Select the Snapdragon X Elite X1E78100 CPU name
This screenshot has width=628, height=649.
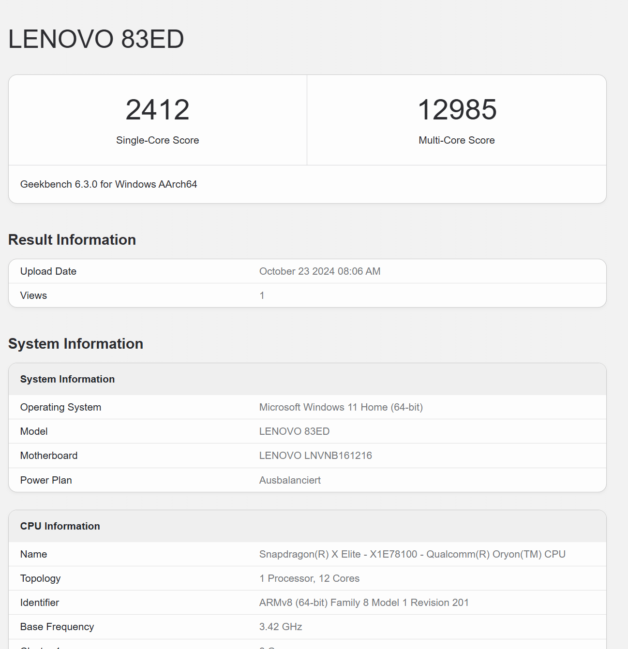click(413, 554)
